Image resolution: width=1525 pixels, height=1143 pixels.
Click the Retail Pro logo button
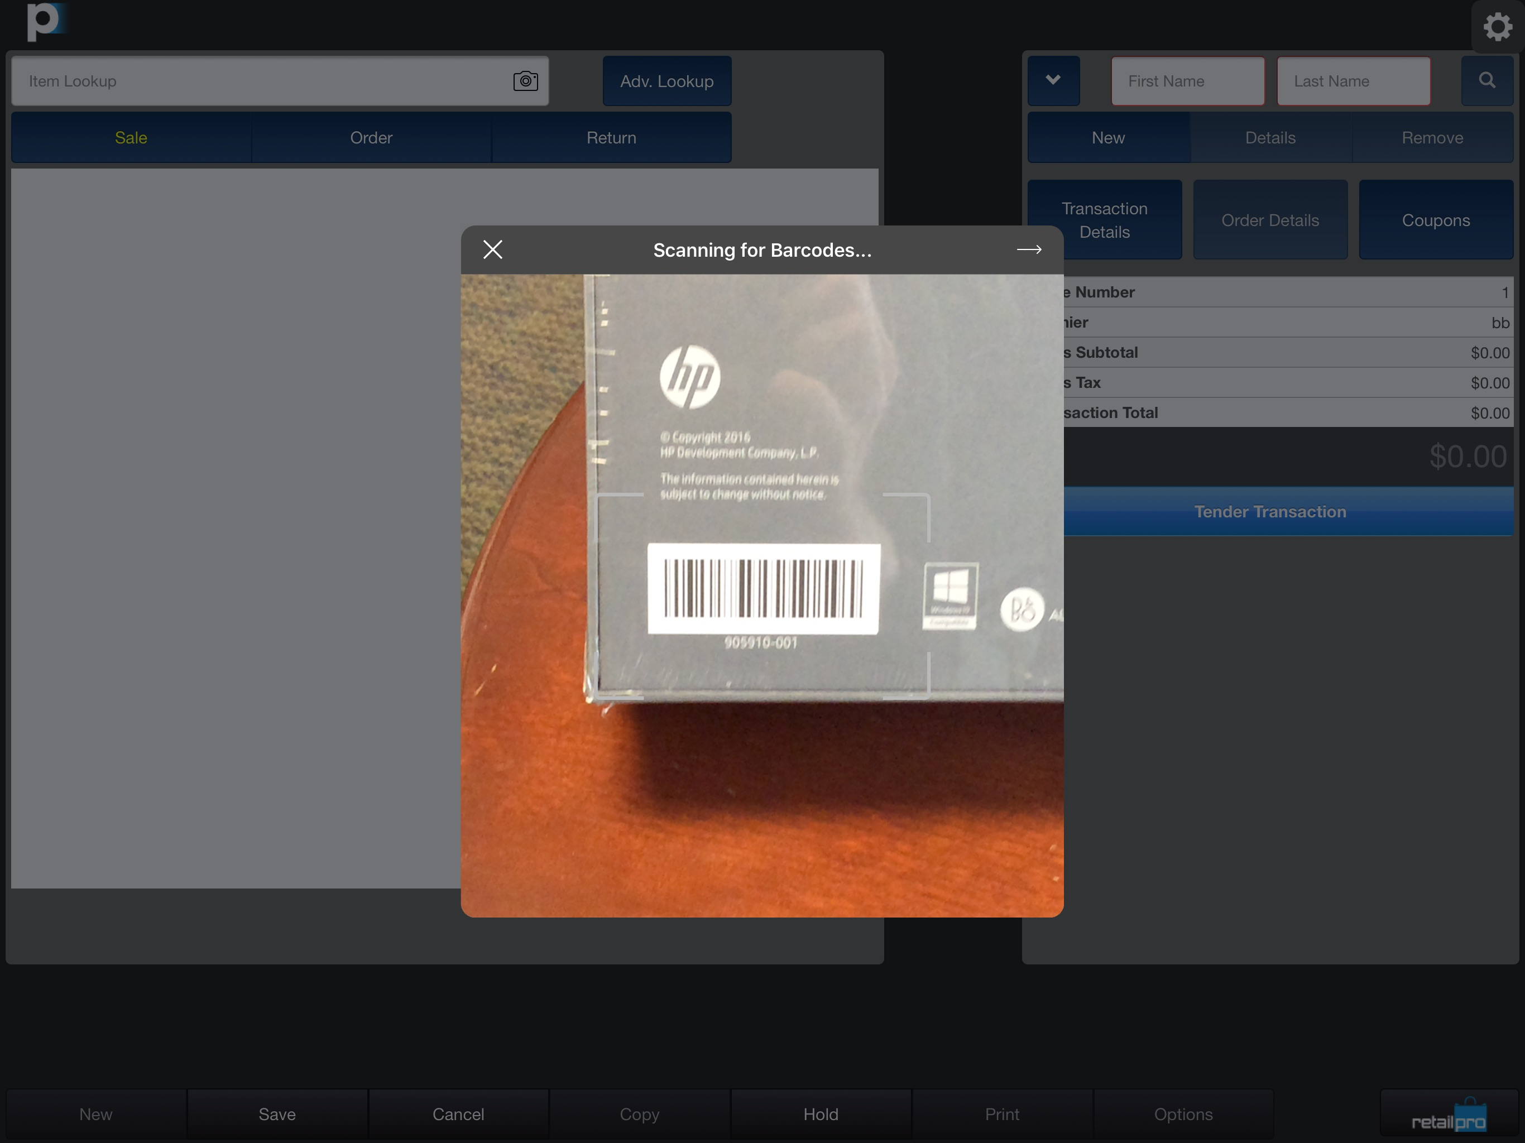1449,1113
